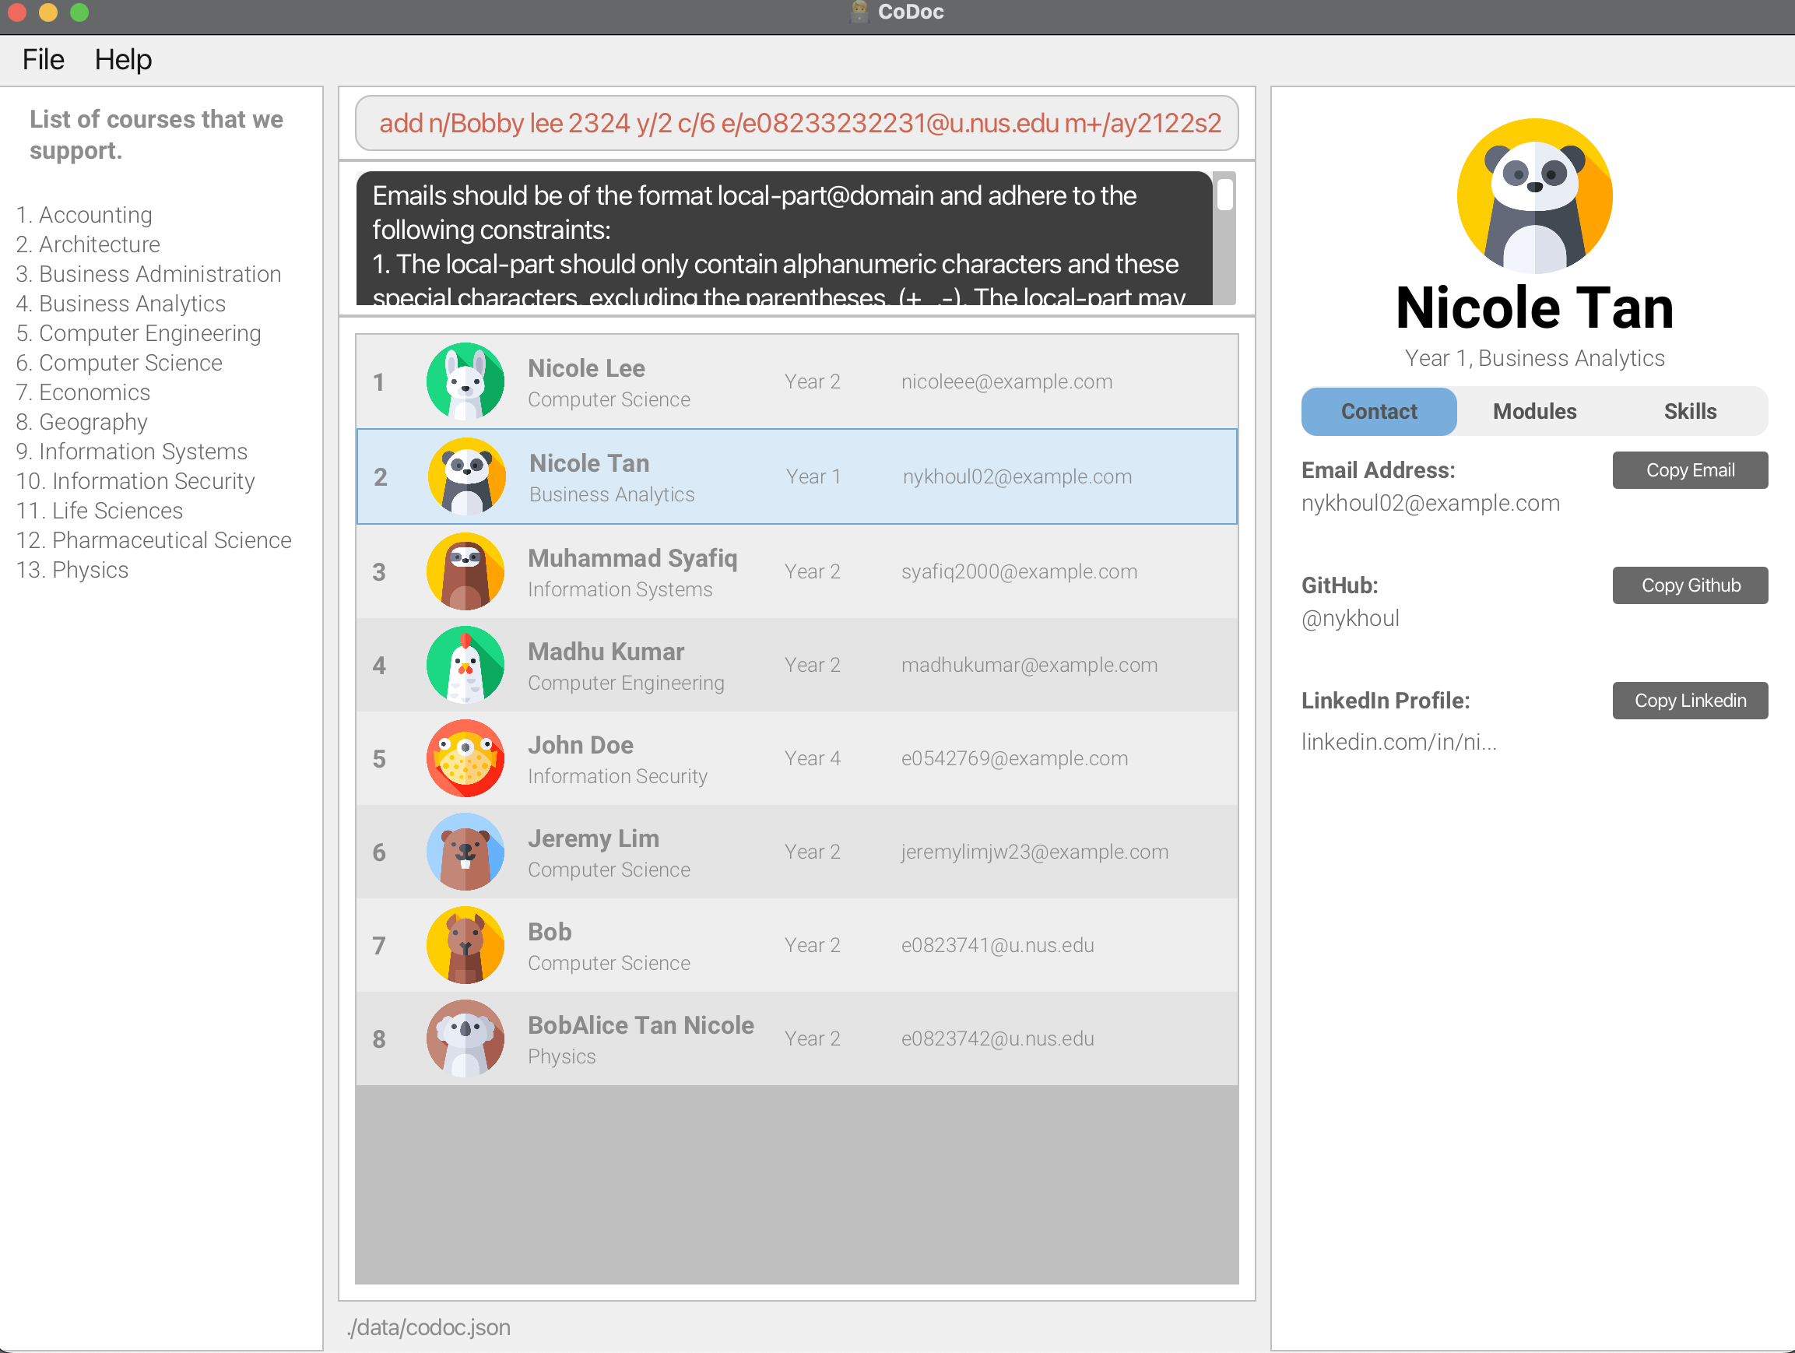Image resolution: width=1795 pixels, height=1353 pixels.
Task: Click Muhammad Syafiq's sloth avatar icon
Action: pos(465,571)
